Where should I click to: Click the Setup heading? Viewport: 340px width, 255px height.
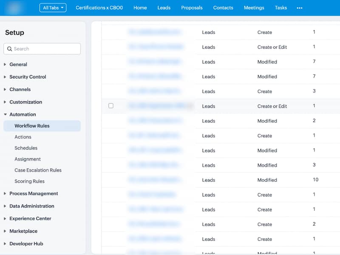pyautogui.click(x=14, y=33)
